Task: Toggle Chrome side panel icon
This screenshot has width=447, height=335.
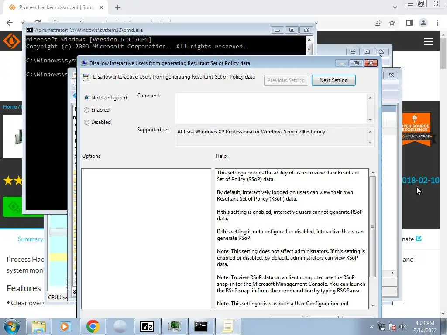Action: [x=409, y=23]
